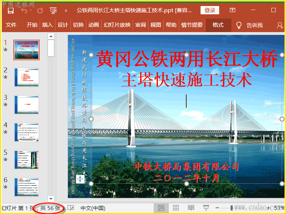Switch to the 切换 tab
The image size is (286, 214).
tap(78, 25)
